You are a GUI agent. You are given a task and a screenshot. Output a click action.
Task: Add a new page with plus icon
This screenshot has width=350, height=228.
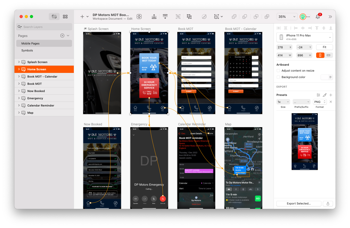point(62,36)
